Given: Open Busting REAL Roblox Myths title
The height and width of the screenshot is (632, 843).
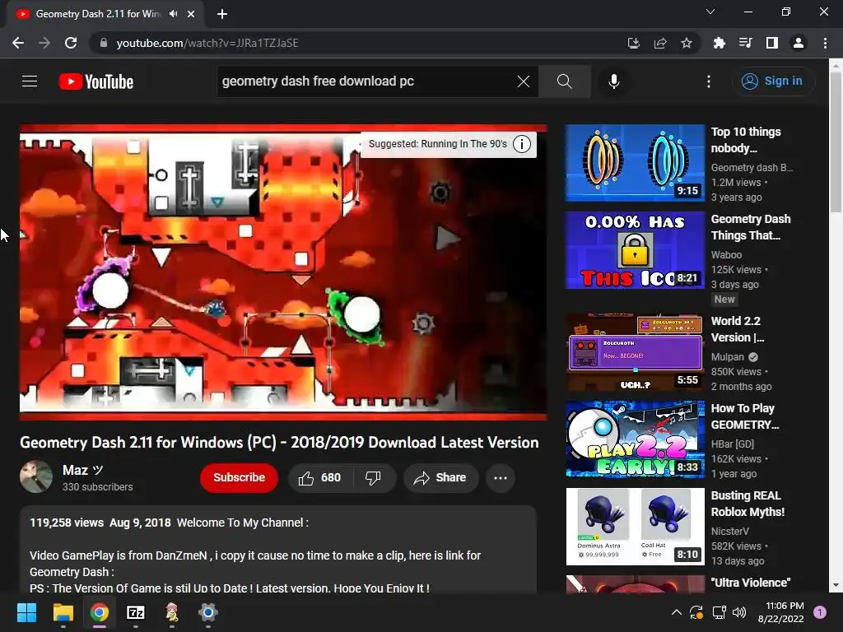Looking at the screenshot, I should click(x=748, y=504).
